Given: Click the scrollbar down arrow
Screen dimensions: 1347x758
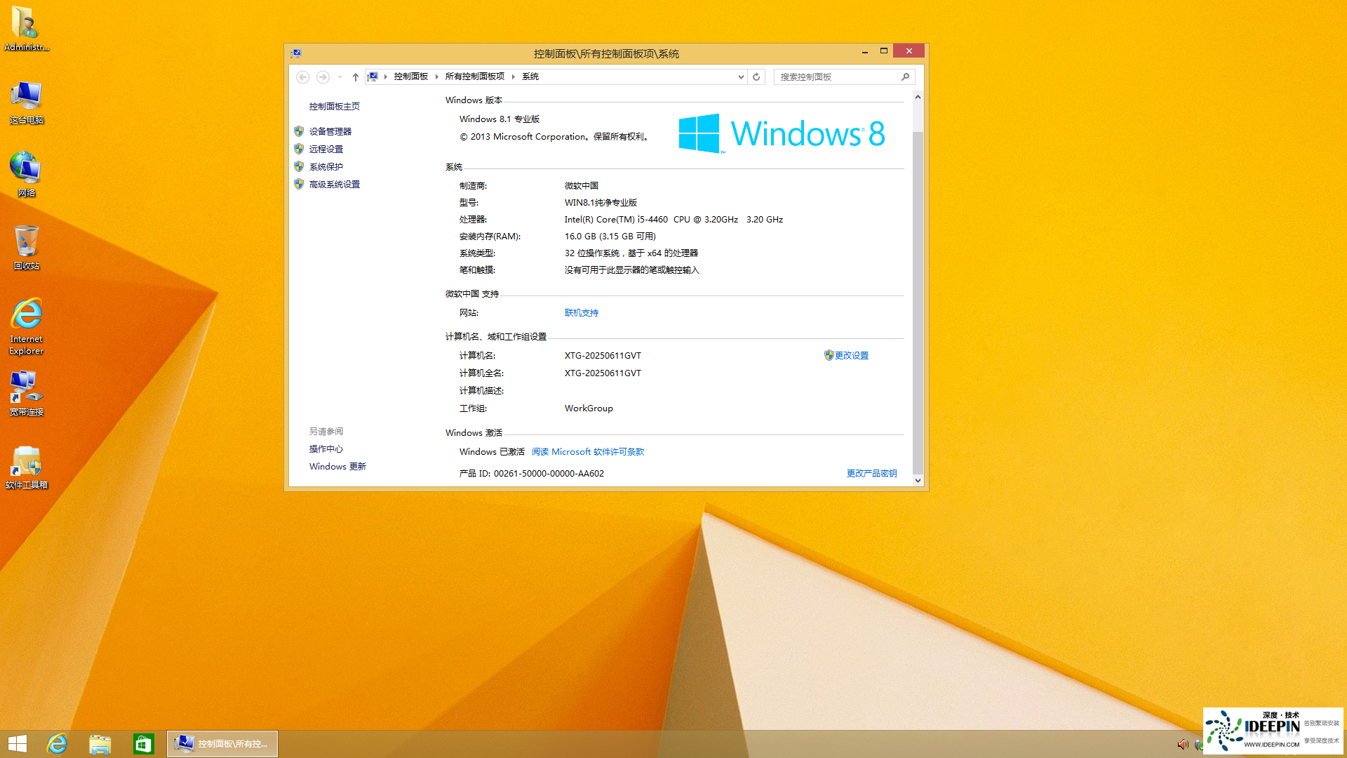Looking at the screenshot, I should coord(918,481).
